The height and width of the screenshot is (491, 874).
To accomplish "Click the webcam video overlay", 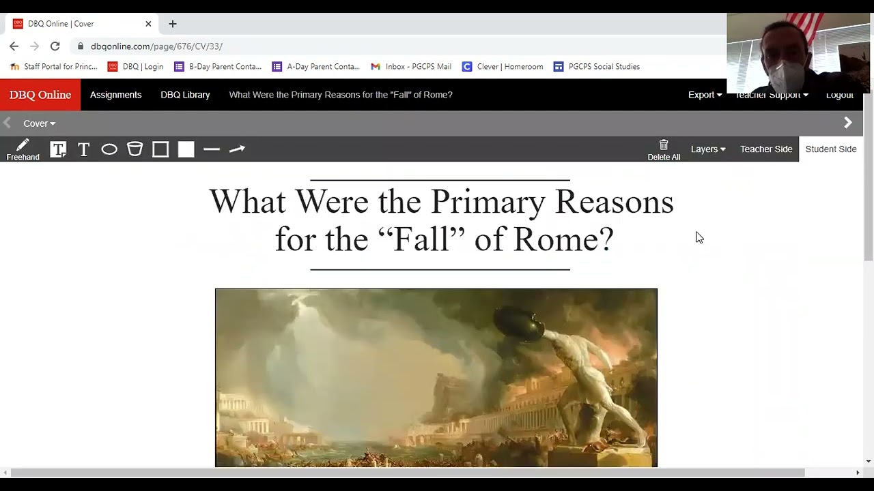I will click(x=798, y=53).
